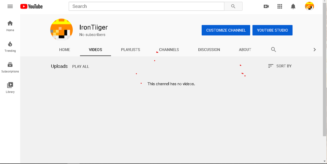Open the create video camera icon

[266, 6]
